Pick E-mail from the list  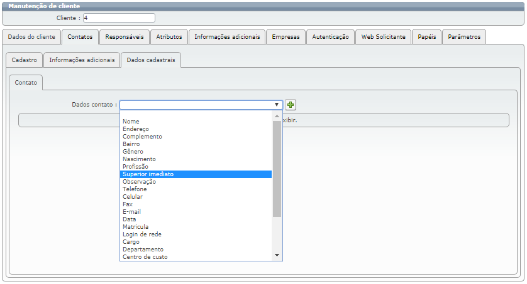(196, 212)
